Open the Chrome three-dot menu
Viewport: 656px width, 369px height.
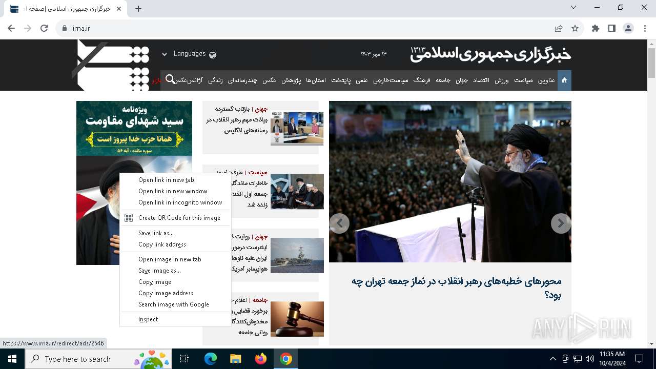tap(645, 28)
